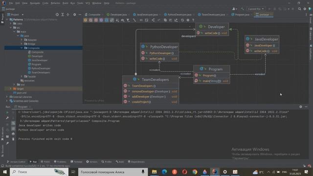Open diagram help question mark icon
This screenshot has height=176, width=313.
tap(193, 20)
